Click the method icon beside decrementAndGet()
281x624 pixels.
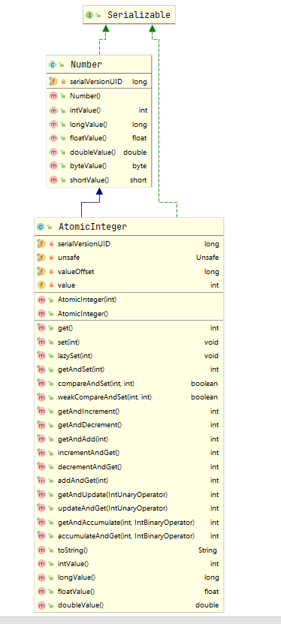(x=41, y=466)
